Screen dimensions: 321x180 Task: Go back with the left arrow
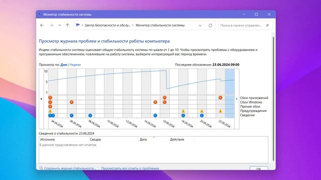pyautogui.click(x=42, y=25)
